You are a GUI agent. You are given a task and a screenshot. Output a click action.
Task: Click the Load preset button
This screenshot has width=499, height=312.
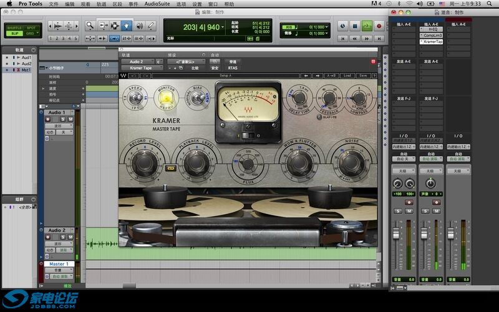(x=347, y=76)
